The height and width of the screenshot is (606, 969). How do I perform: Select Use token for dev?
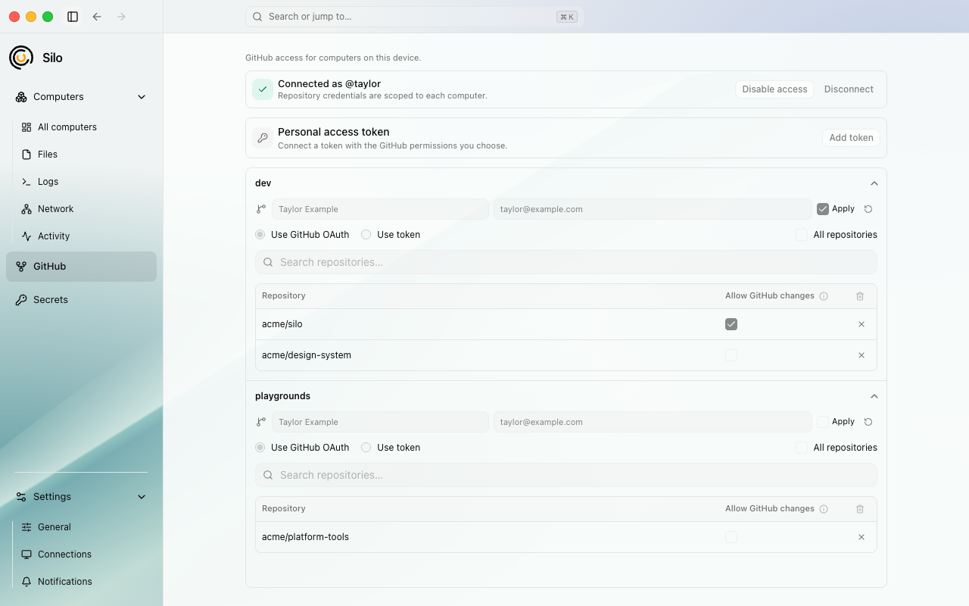366,235
